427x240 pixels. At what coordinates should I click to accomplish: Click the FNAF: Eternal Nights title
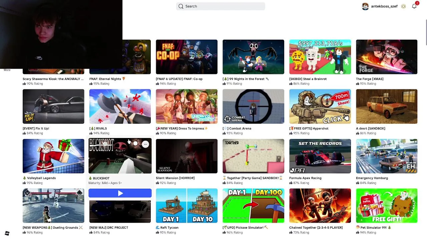coord(107,79)
